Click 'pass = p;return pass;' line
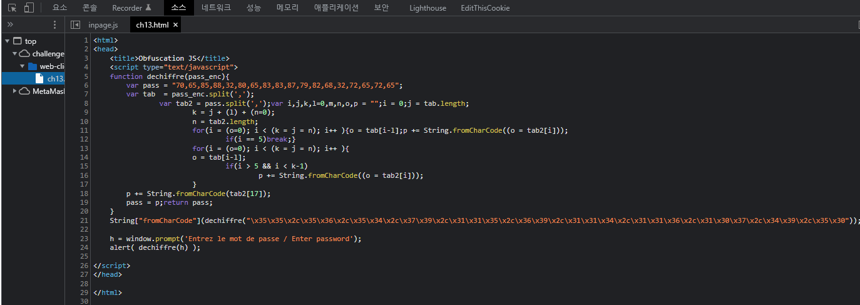Viewport: 860px width, 305px height. click(x=170, y=202)
